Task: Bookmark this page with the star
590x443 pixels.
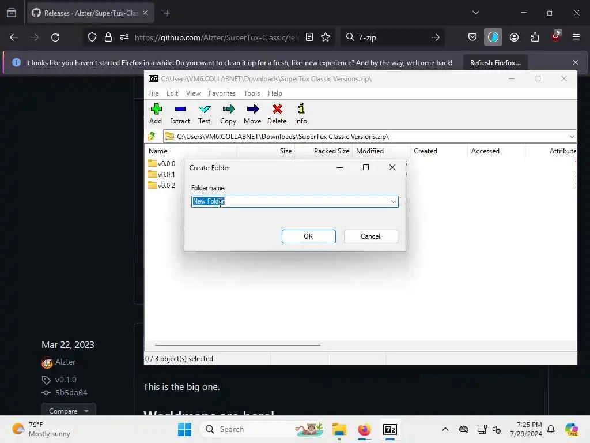Action: coord(326,37)
